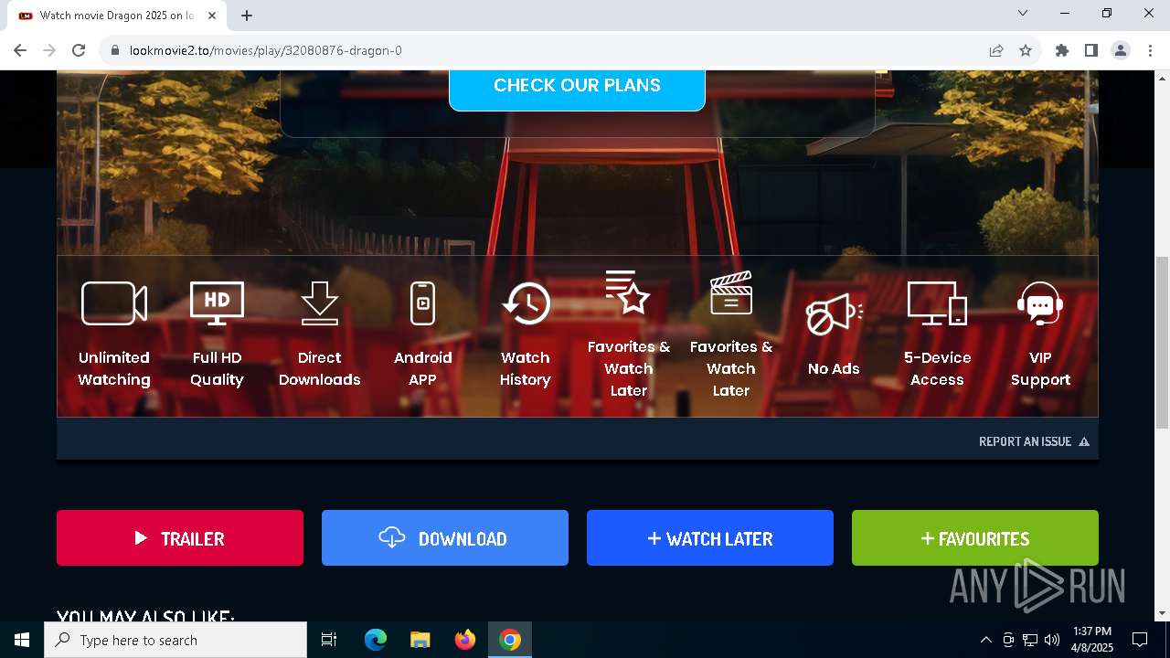Open the Windows Start menu
The height and width of the screenshot is (658, 1170).
[22, 640]
